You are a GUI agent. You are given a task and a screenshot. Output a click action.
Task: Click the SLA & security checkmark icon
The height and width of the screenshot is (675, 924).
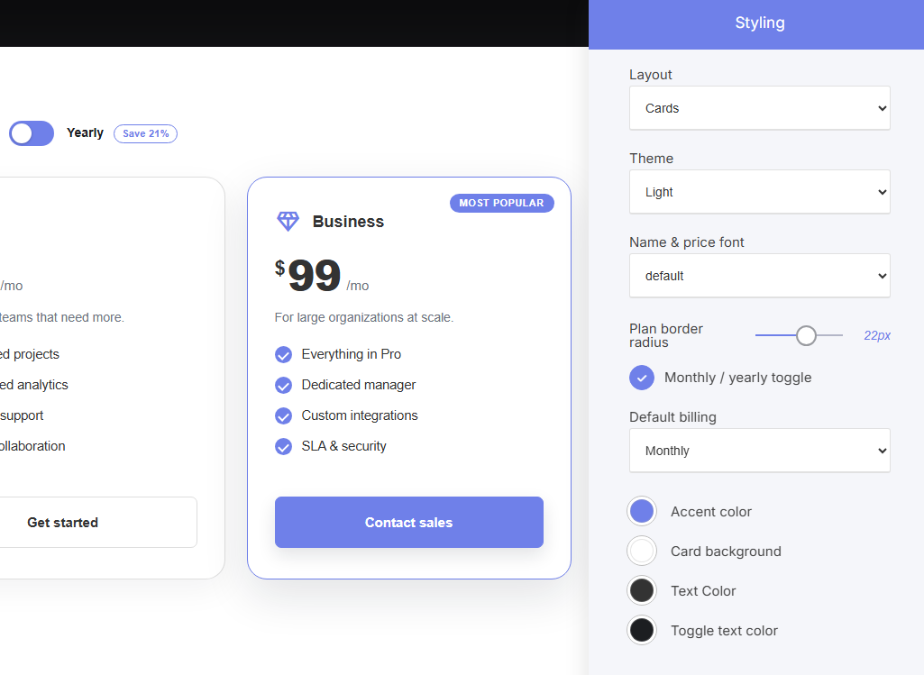[x=283, y=446]
